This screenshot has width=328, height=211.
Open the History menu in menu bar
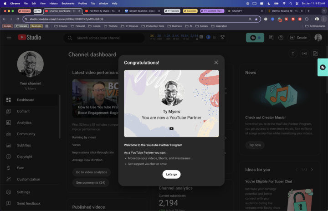(x=54, y=3)
